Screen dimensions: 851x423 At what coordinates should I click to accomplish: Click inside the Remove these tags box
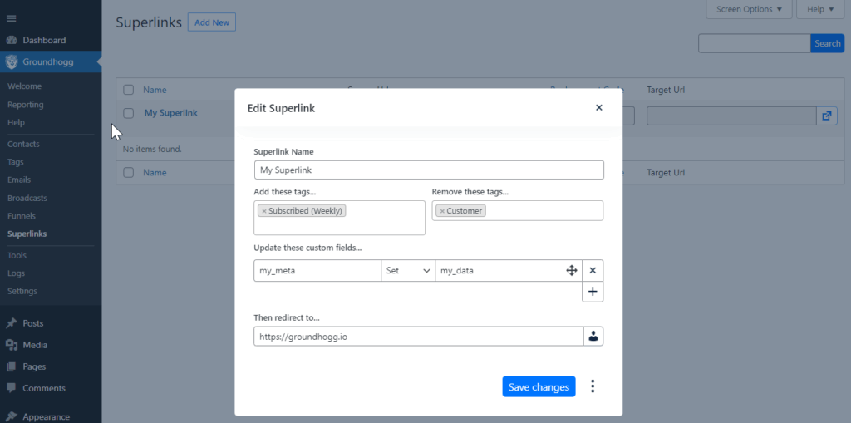point(517,211)
